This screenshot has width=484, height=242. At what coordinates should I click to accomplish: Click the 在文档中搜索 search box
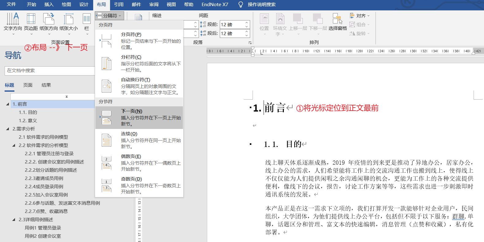coord(50,71)
